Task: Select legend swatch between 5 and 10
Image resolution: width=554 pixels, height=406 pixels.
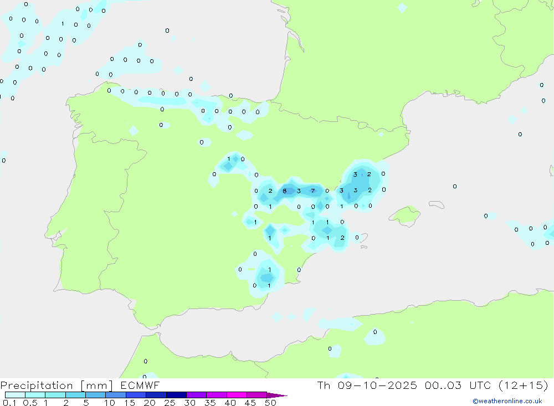Action: point(95,395)
